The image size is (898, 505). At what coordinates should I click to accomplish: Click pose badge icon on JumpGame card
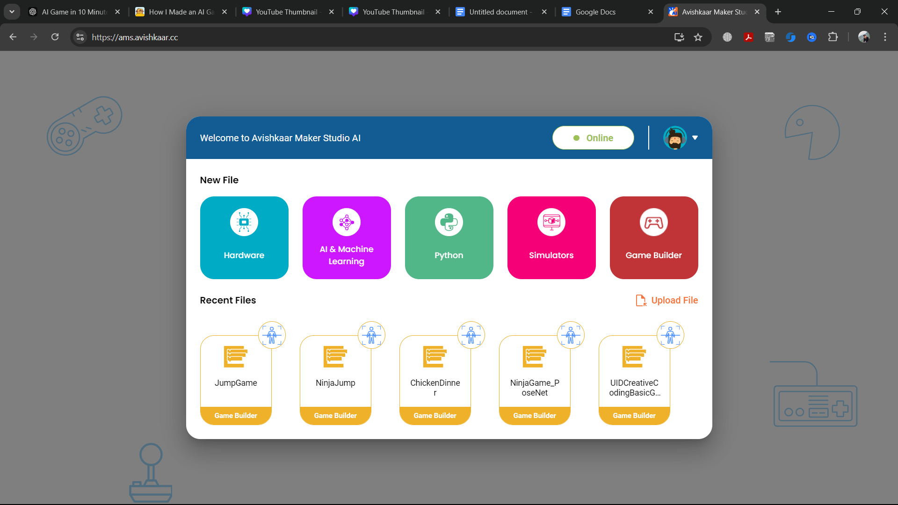click(x=272, y=335)
